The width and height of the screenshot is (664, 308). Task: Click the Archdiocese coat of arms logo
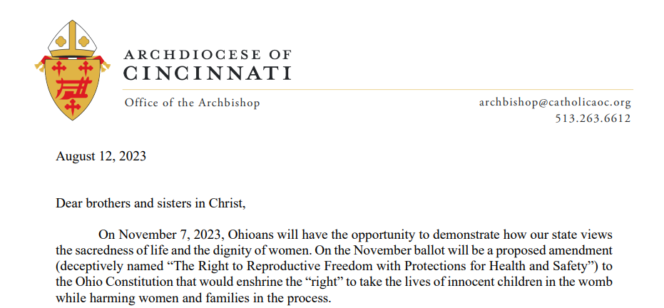tap(73, 71)
